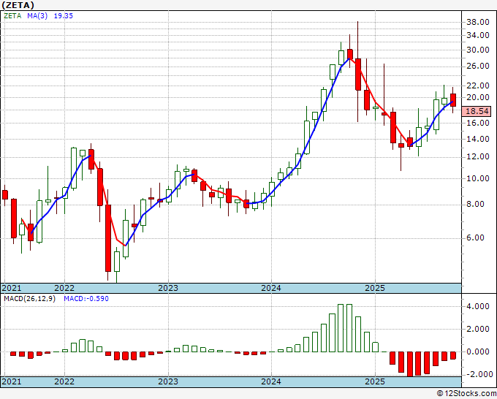Select 2025 on the MACD panel timeline
The width and height of the screenshot is (497, 399).
coord(374,382)
